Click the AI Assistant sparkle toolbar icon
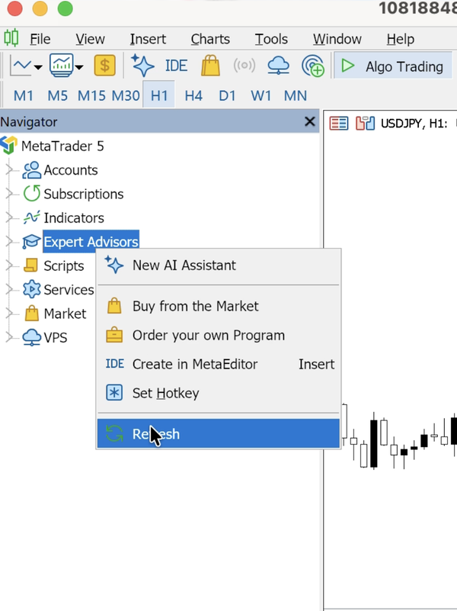The image size is (457, 611). (142, 65)
